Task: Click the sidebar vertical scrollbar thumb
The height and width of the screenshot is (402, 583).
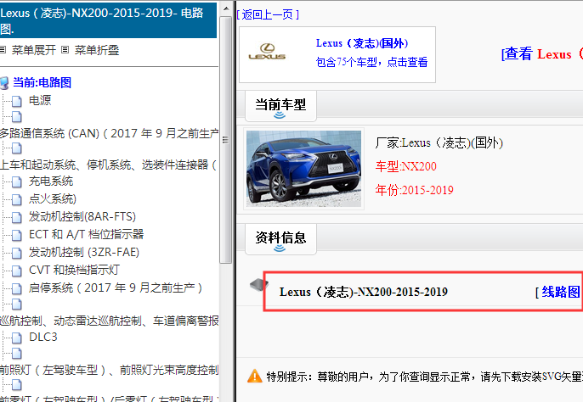Action: tap(225, 140)
